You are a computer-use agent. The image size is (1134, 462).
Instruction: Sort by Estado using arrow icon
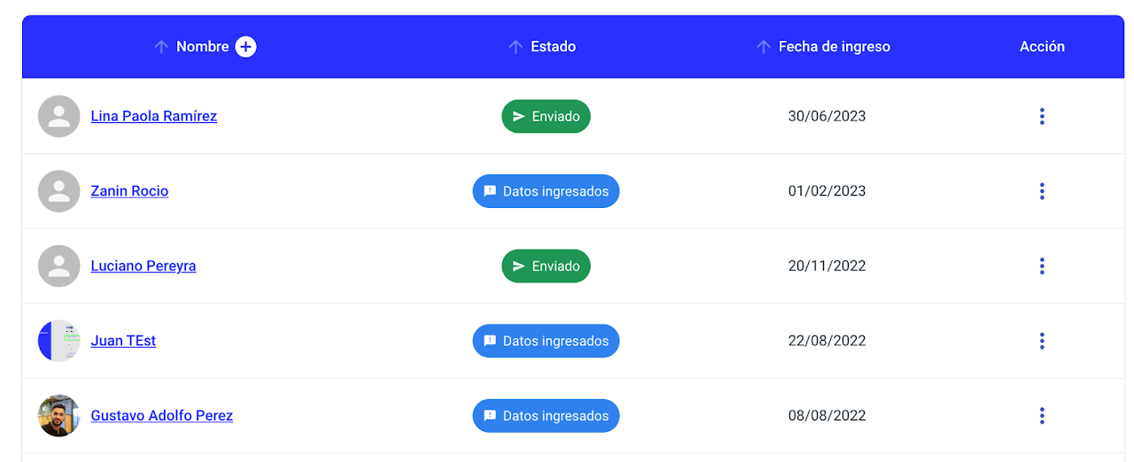(516, 47)
